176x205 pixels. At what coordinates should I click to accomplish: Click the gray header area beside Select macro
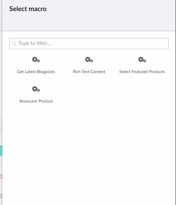click(x=111, y=16)
